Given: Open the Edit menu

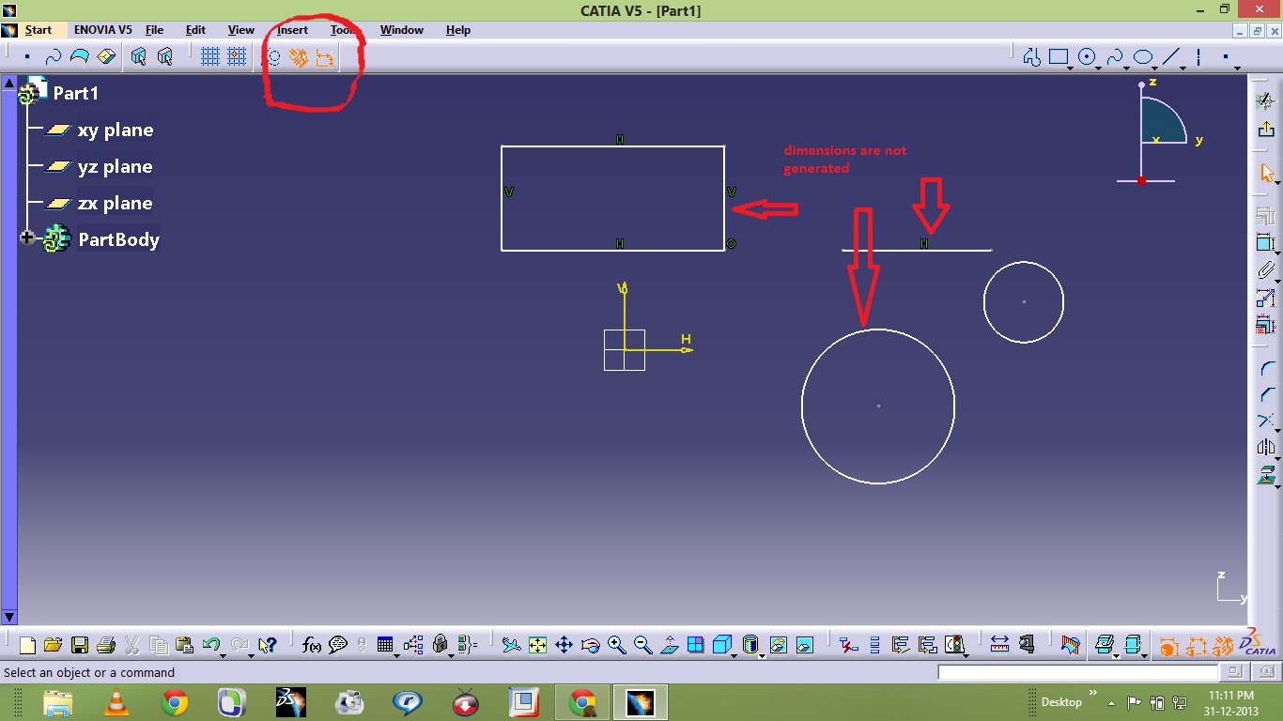Looking at the screenshot, I should pyautogui.click(x=195, y=30).
